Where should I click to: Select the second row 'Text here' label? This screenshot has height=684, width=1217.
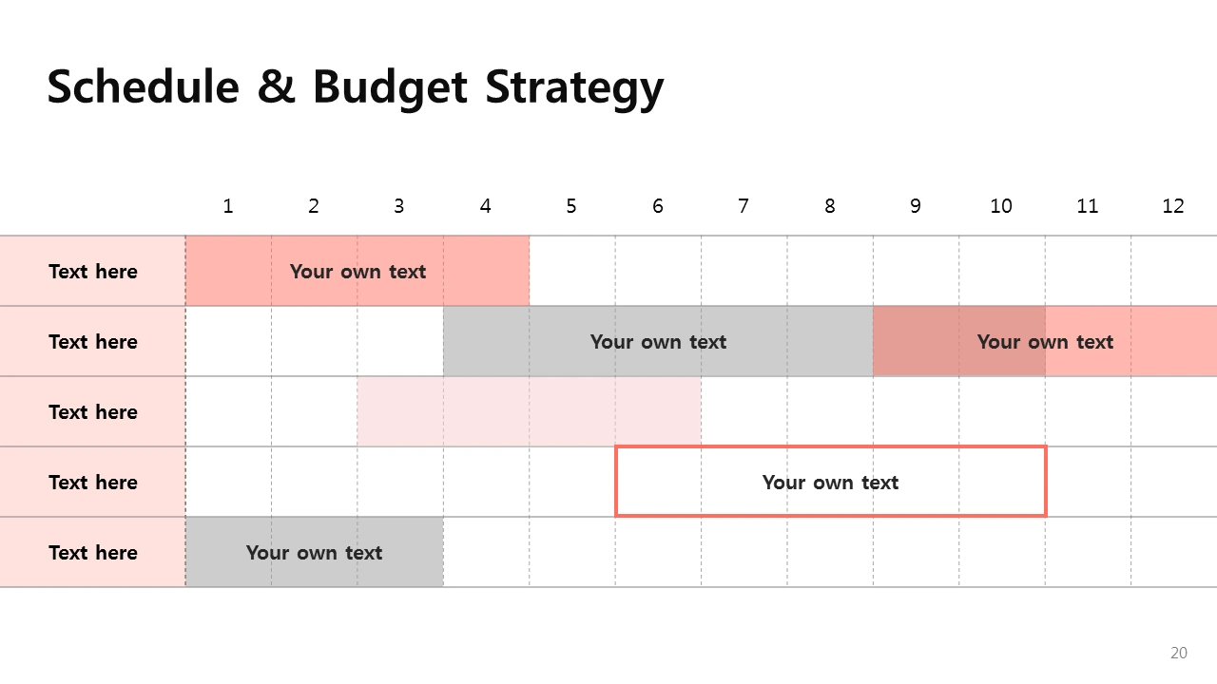[x=93, y=342]
